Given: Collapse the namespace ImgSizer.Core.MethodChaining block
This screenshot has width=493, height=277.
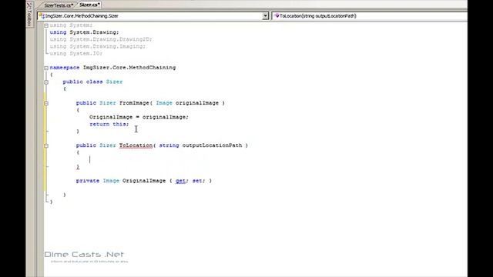Looking at the screenshot, I should (46, 68).
